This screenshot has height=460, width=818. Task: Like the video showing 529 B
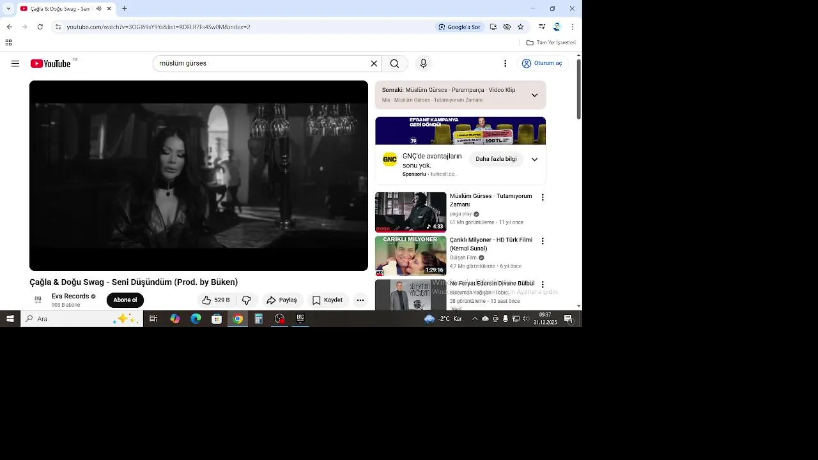(x=216, y=300)
